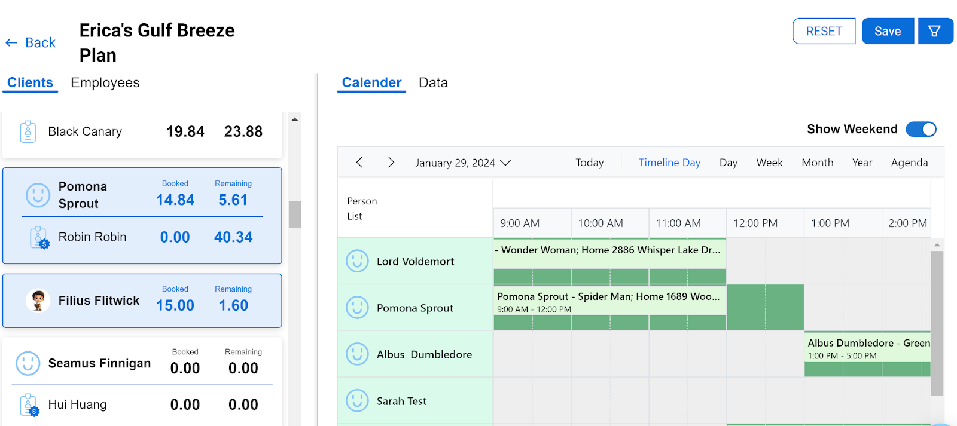
Task: Click the RESET button
Action: [824, 31]
